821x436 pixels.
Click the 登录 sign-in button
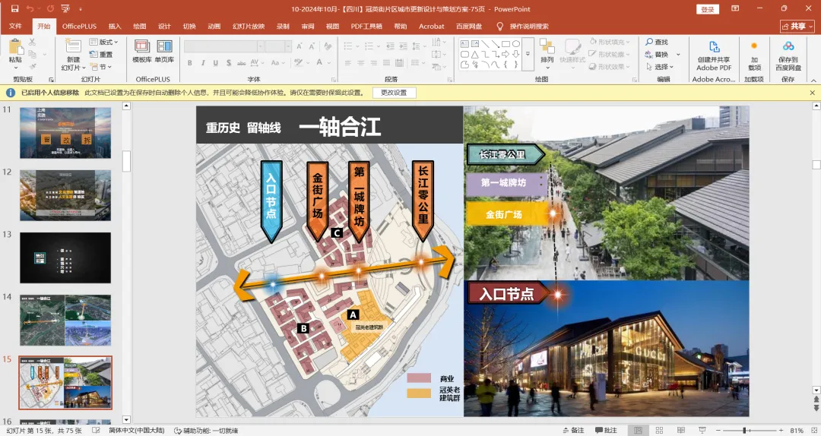[708, 9]
